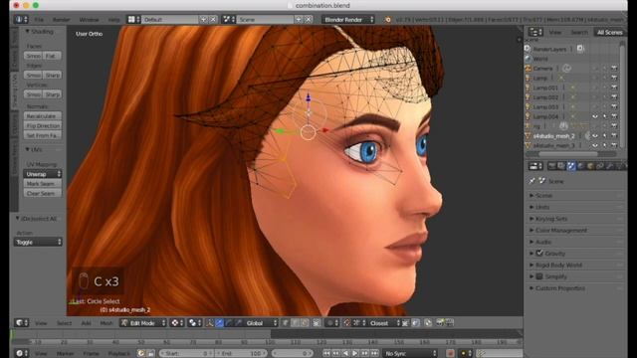Viewport: 637px width, 358px height.
Task: Click the outliner horizontal scrollbar
Action: tap(568, 154)
